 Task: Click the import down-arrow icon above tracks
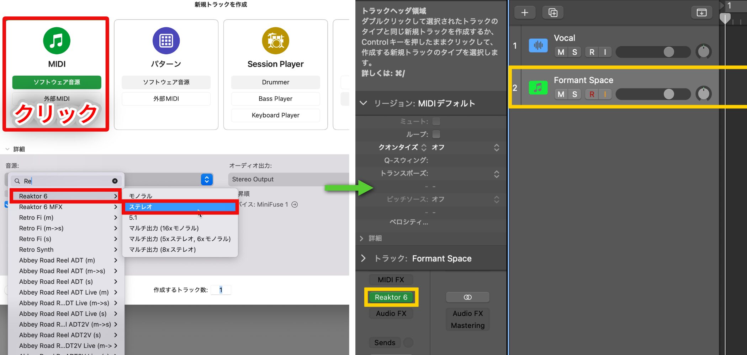(x=701, y=13)
